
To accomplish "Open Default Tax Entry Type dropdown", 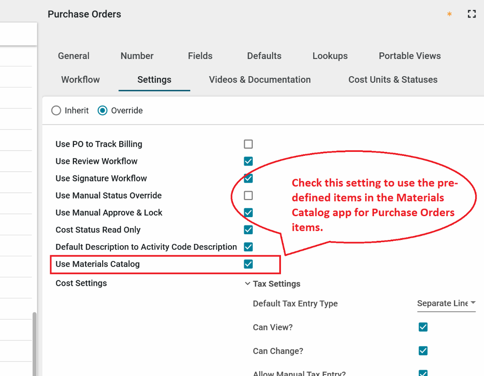I will [x=446, y=303].
